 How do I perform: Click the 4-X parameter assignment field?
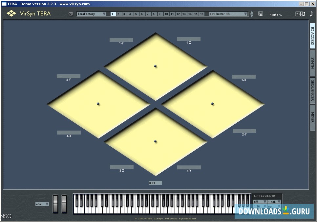click(69, 133)
